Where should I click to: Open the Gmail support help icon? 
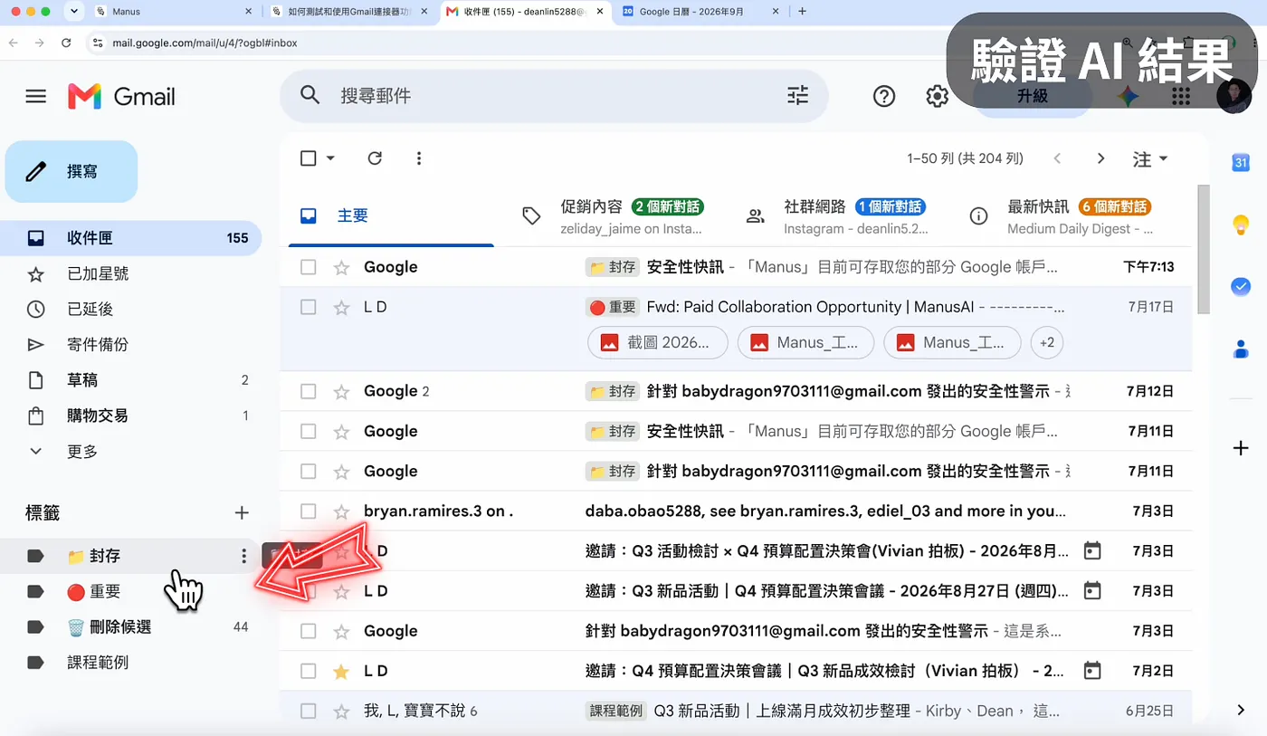click(884, 96)
